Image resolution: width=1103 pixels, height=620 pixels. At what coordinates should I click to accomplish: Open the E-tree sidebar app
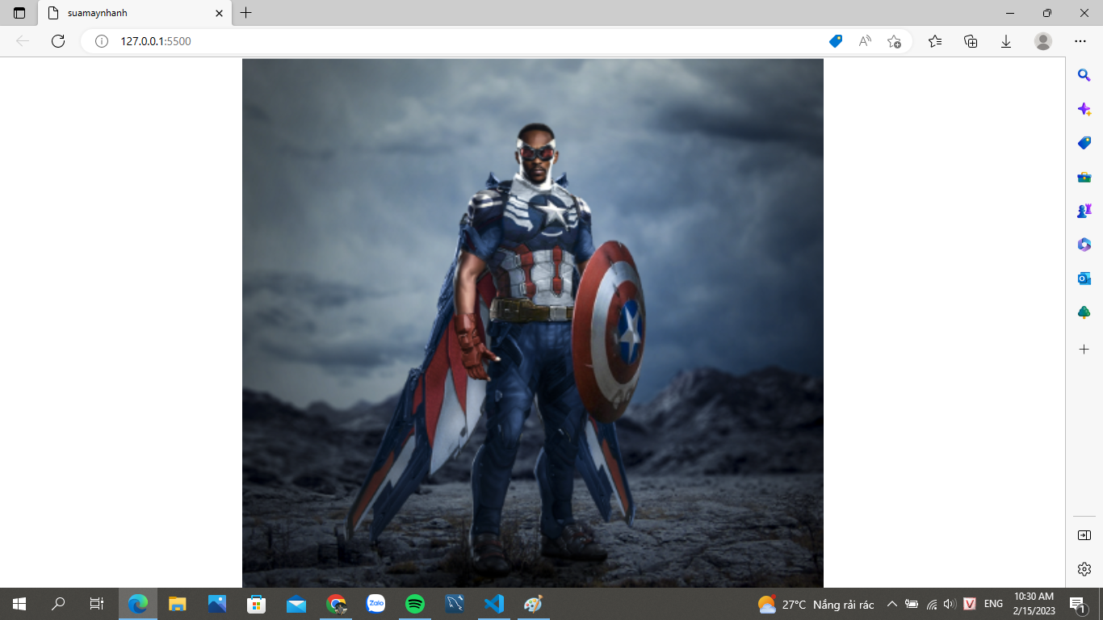click(1084, 312)
